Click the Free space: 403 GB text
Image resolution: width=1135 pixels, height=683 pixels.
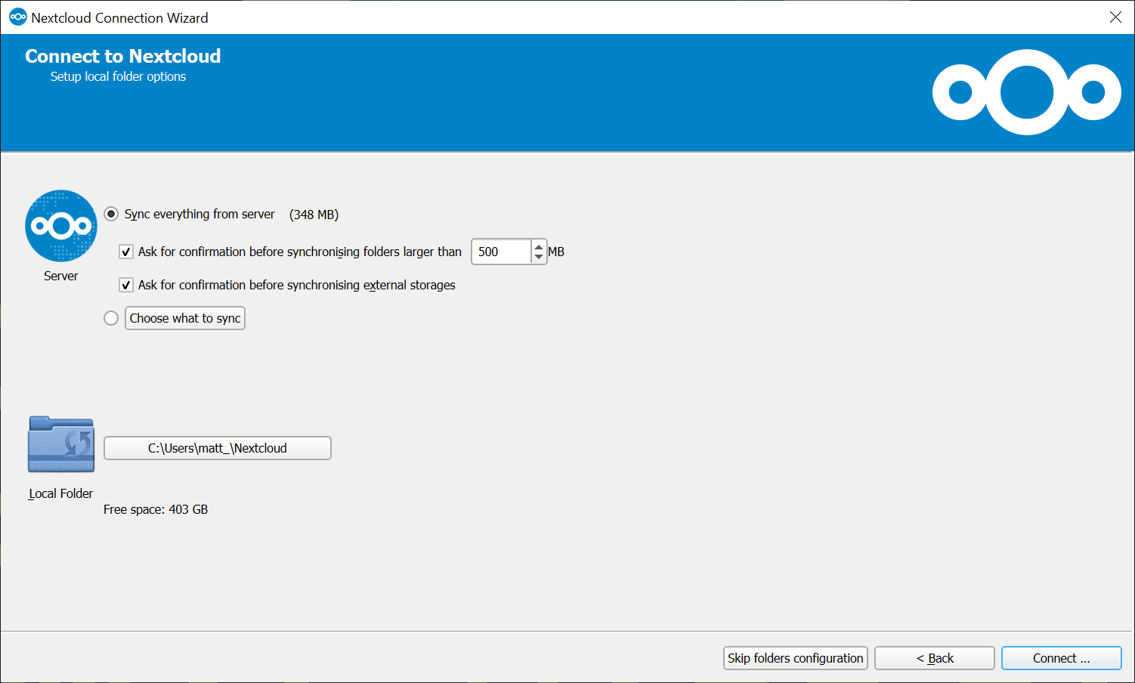[156, 509]
